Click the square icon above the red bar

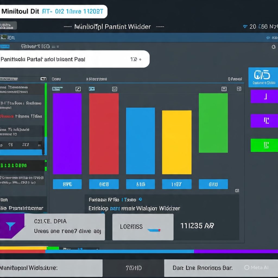[115, 89]
